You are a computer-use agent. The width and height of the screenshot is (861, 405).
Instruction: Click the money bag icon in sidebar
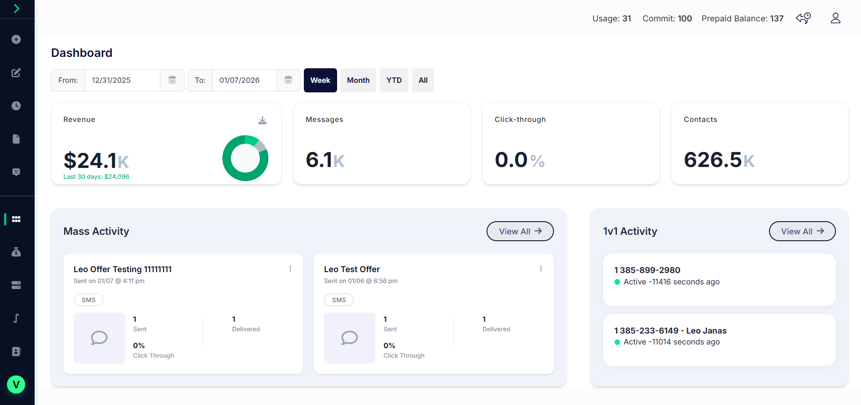pyautogui.click(x=16, y=252)
